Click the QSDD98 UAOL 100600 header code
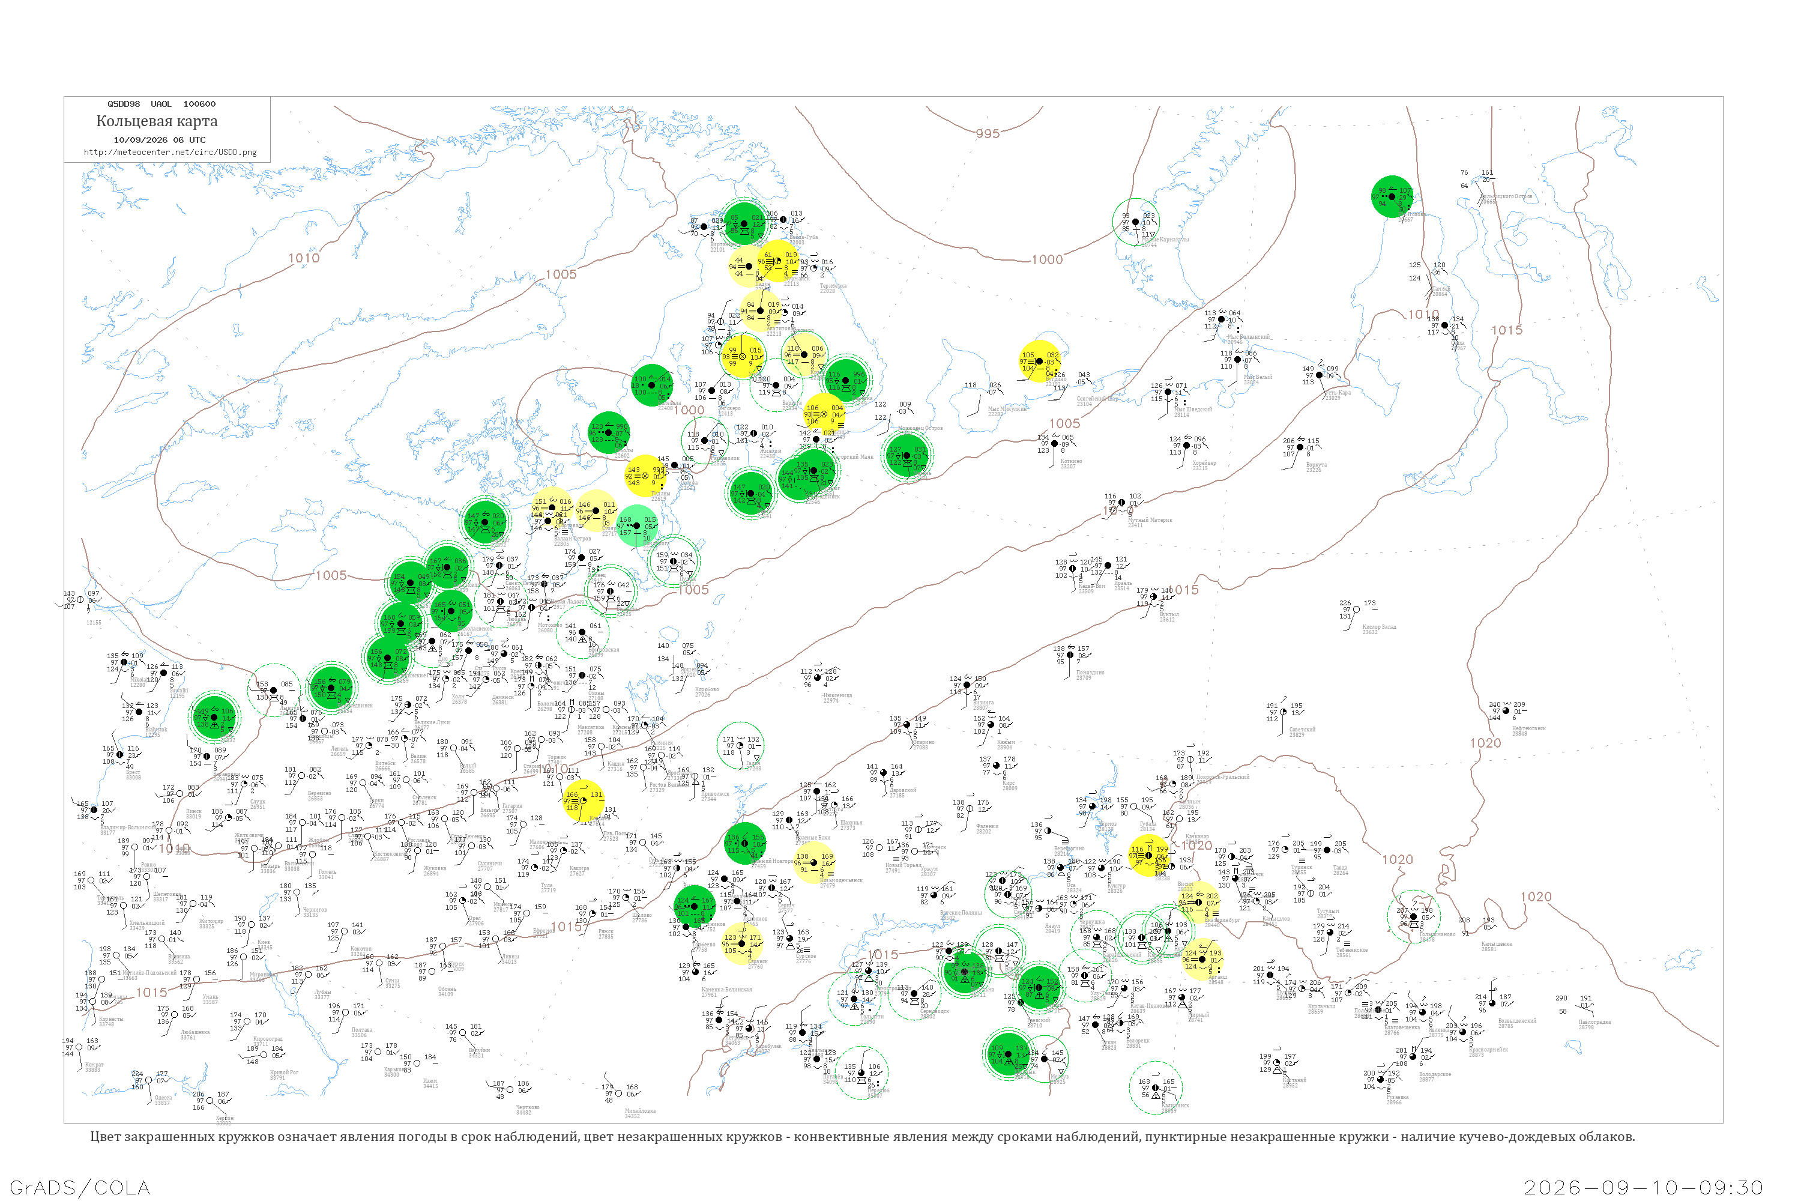The width and height of the screenshot is (1801, 1201). point(161,104)
